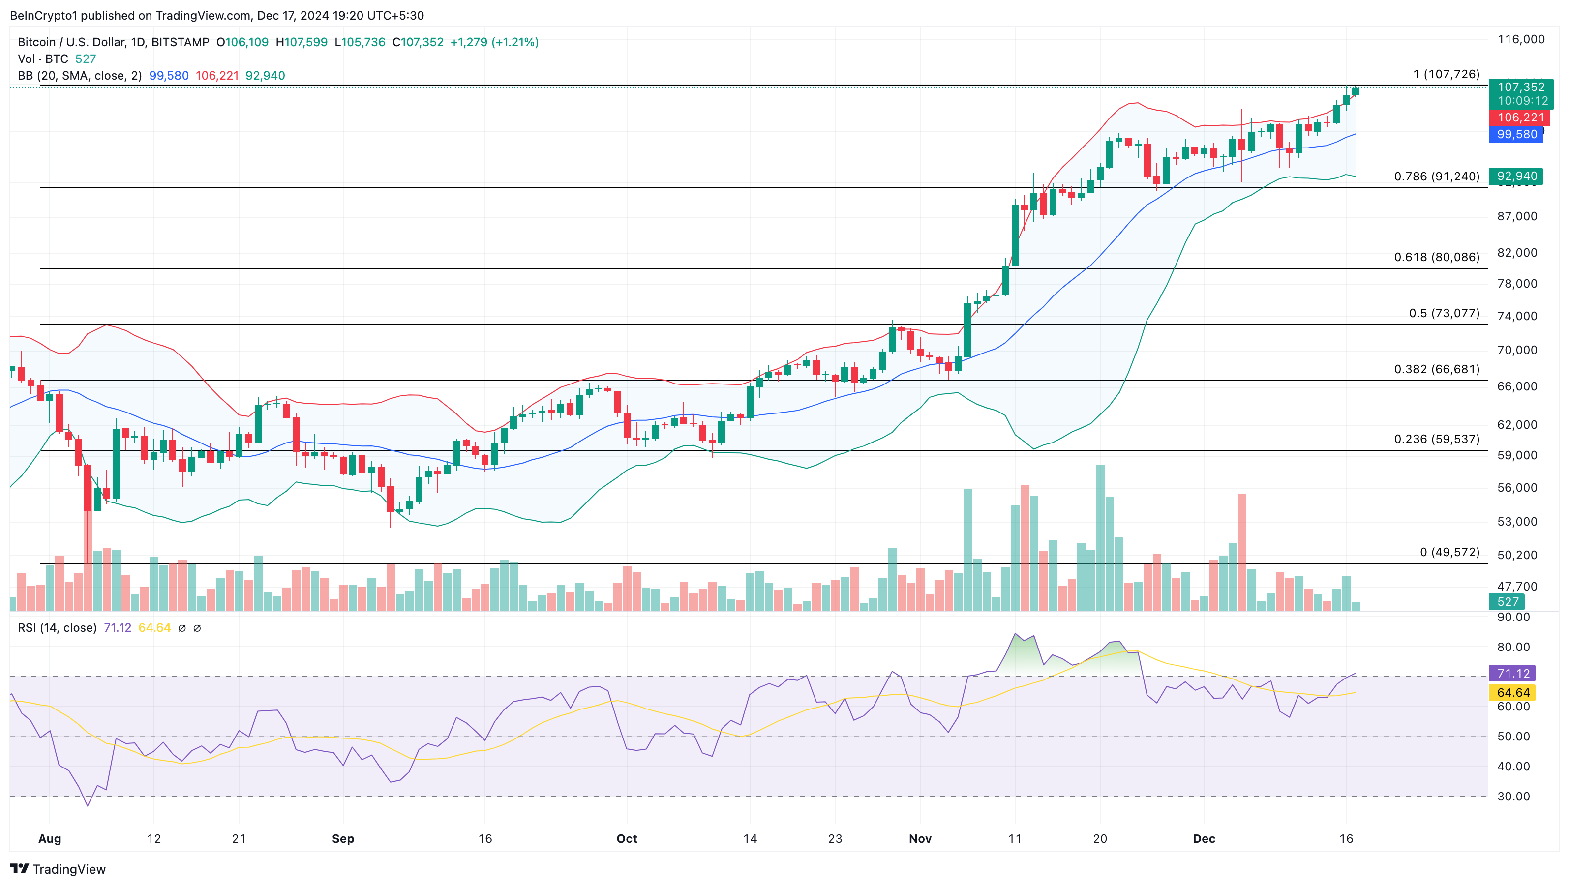Click the red 106,221 upper band price tag
Viewport: 1569px width, 886px height.
(x=1520, y=118)
